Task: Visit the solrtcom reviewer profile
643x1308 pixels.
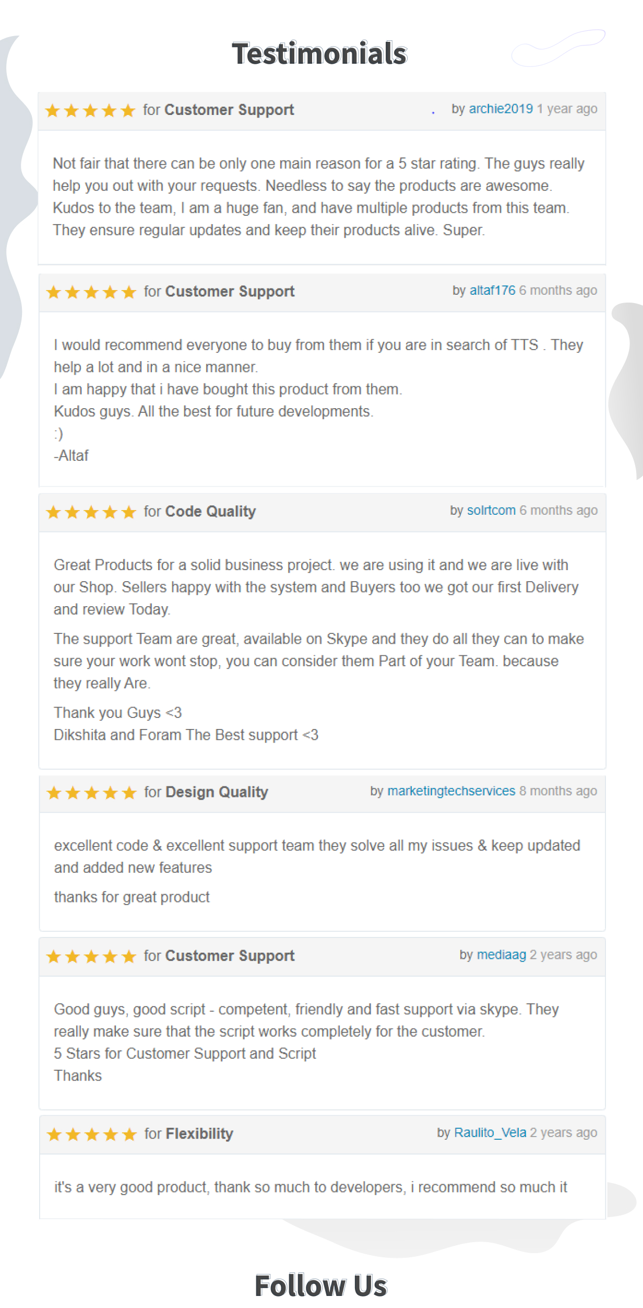Action: pyautogui.click(x=491, y=511)
